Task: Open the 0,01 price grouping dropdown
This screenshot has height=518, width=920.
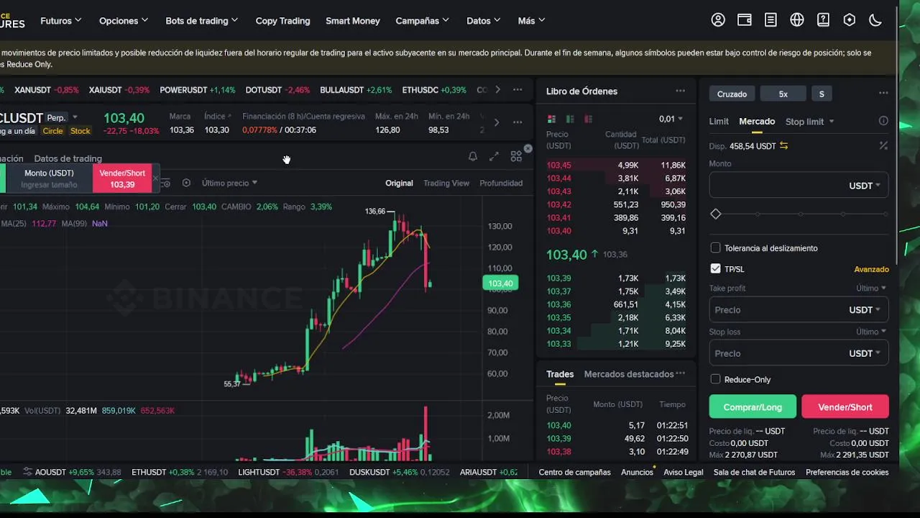Action: [x=671, y=119]
